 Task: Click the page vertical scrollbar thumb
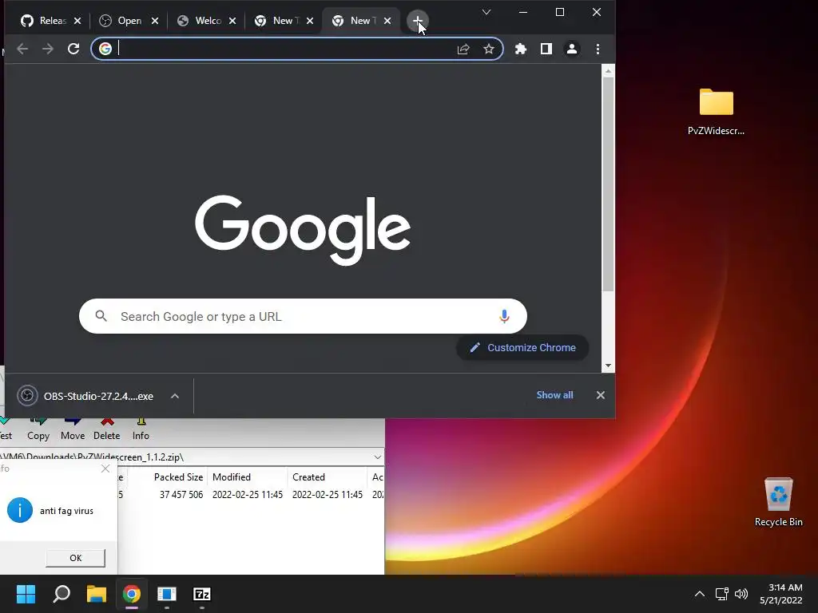click(608, 184)
